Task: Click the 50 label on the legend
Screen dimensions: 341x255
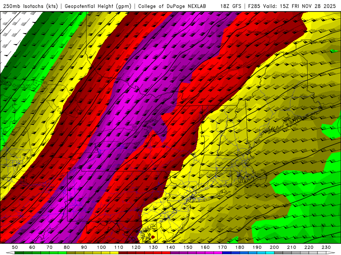Action: coord(15,247)
